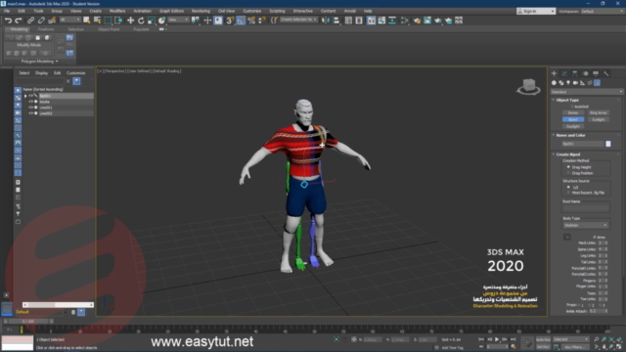This screenshot has width=626, height=352.
Task: Switch to the Freeform ribbon tab
Action: click(x=46, y=29)
